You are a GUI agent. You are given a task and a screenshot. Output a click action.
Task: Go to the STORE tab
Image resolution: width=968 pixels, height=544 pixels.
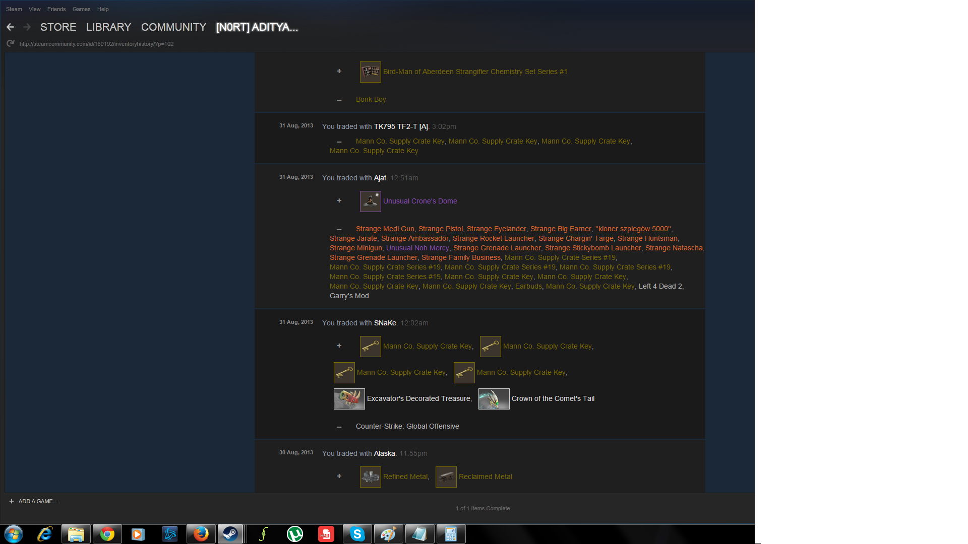click(x=58, y=27)
